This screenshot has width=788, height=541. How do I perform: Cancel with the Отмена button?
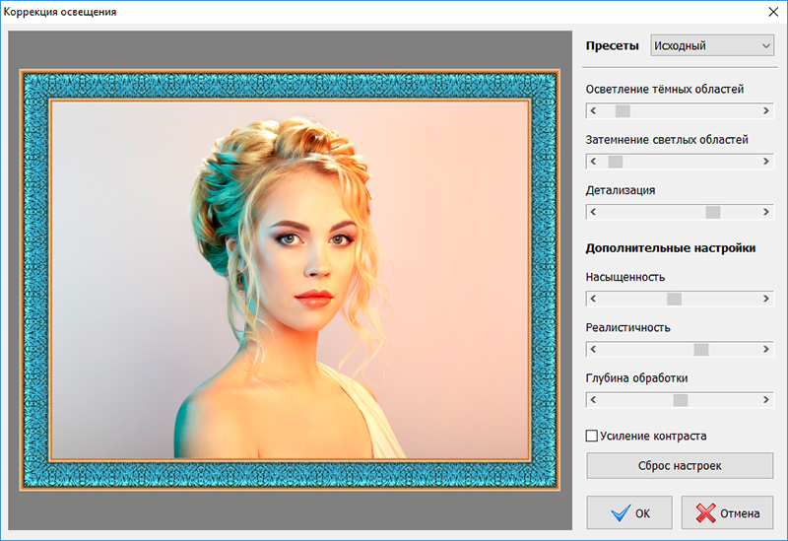click(727, 512)
